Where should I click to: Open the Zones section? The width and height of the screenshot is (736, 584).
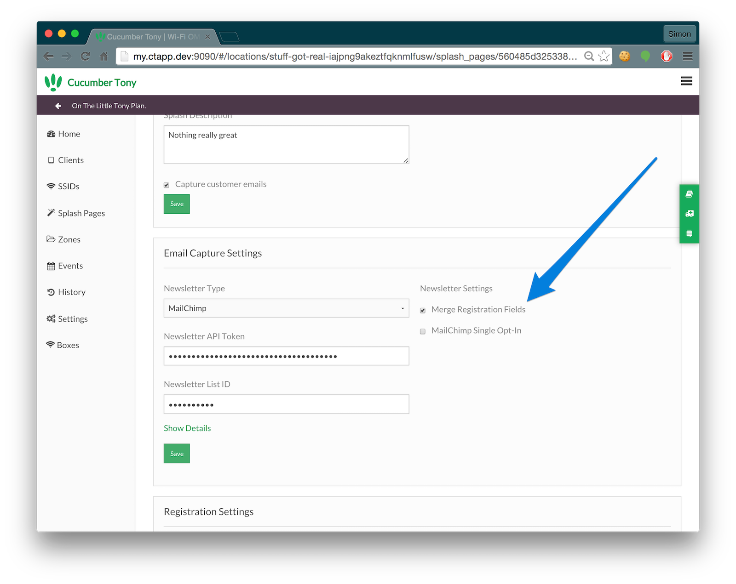pyautogui.click(x=69, y=239)
